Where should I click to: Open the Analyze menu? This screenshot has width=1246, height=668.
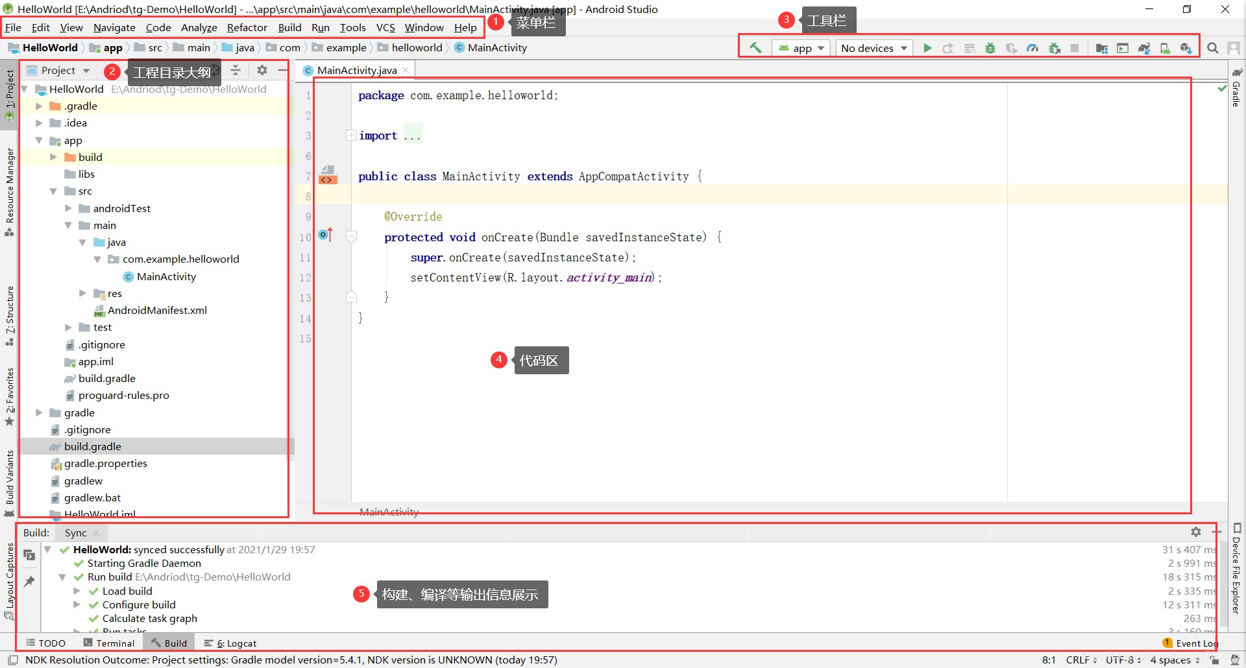(x=199, y=27)
